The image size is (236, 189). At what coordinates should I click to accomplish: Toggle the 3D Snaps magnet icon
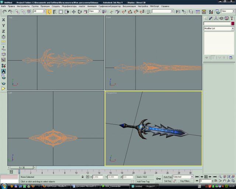(124, 12)
